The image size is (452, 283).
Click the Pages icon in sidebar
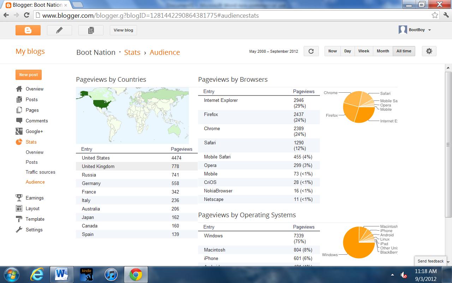point(19,110)
